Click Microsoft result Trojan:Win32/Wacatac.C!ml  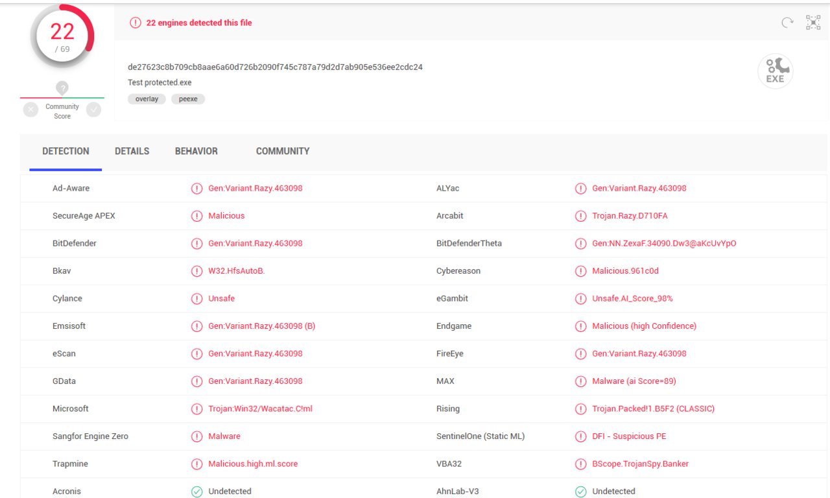pyautogui.click(x=260, y=409)
